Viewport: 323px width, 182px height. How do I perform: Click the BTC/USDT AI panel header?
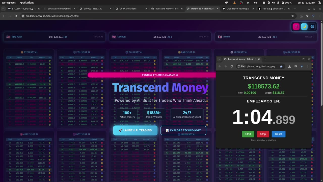29,52
